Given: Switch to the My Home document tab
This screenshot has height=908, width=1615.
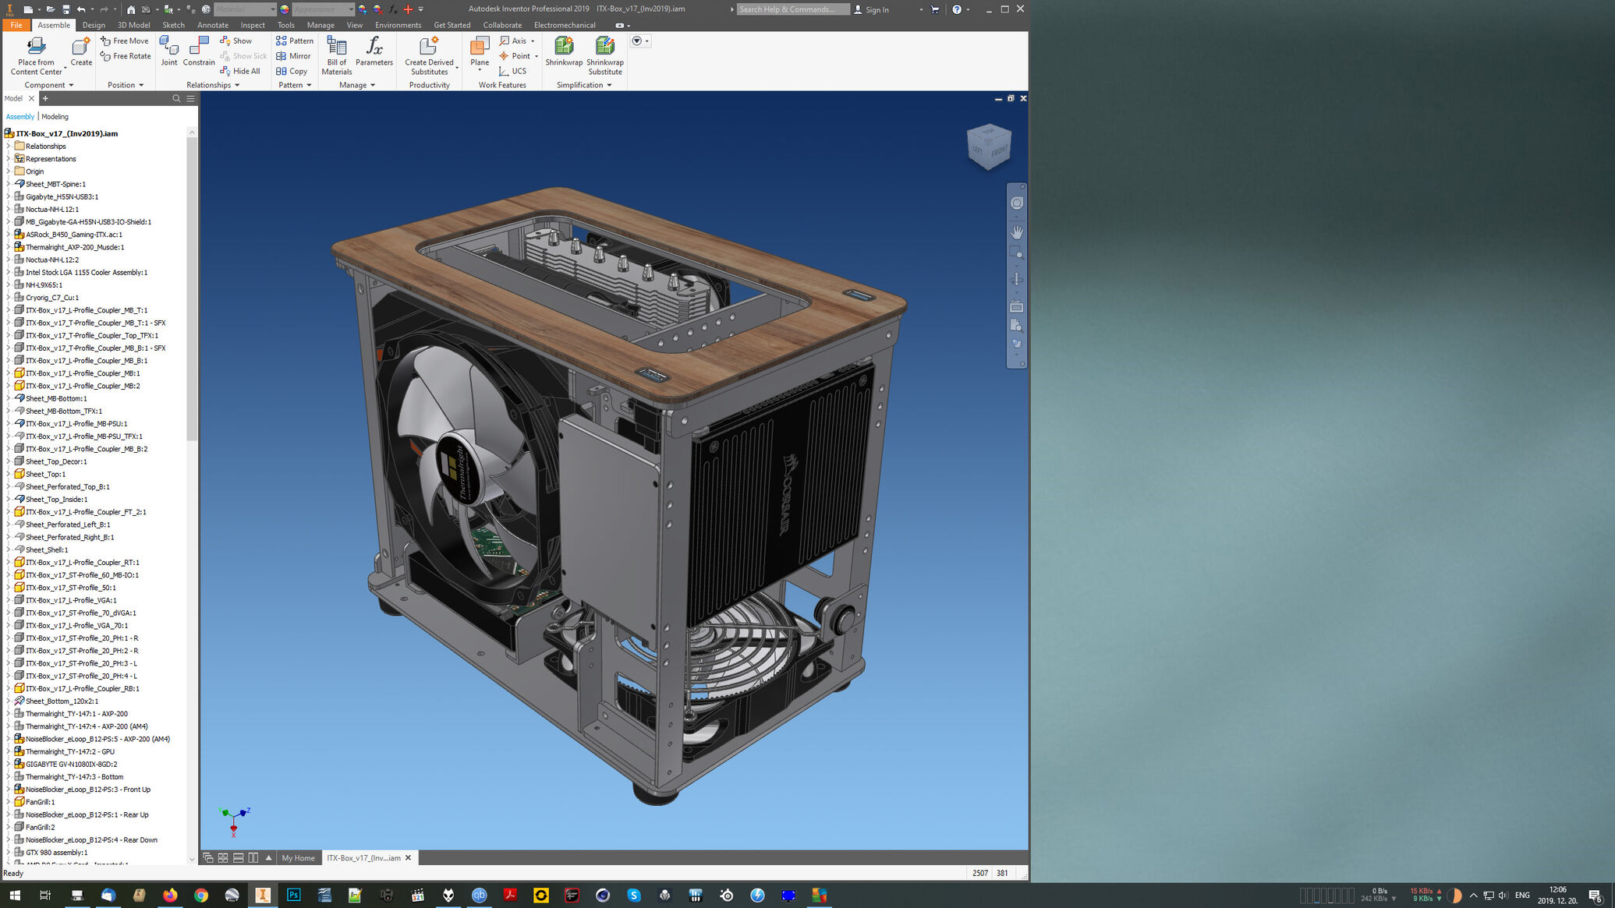Looking at the screenshot, I should [298, 858].
